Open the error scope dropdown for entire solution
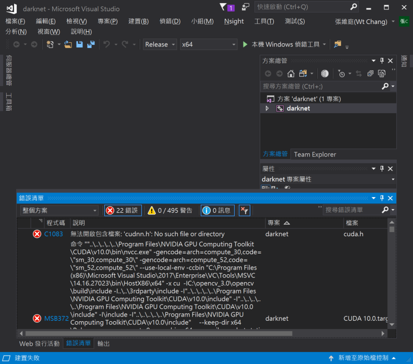The width and height of the screenshot is (413, 364). pos(59,211)
